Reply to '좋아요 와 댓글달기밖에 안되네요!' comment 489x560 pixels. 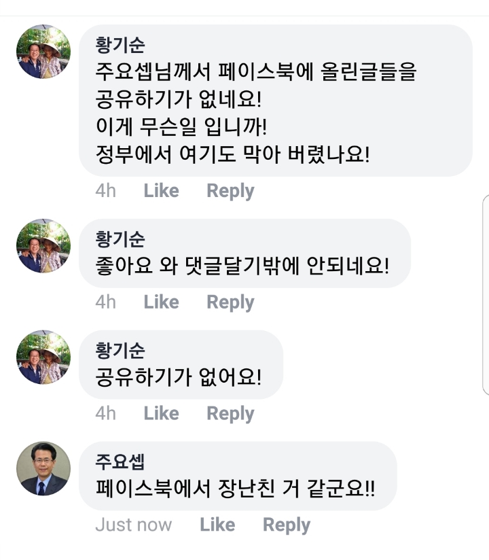[x=230, y=302]
